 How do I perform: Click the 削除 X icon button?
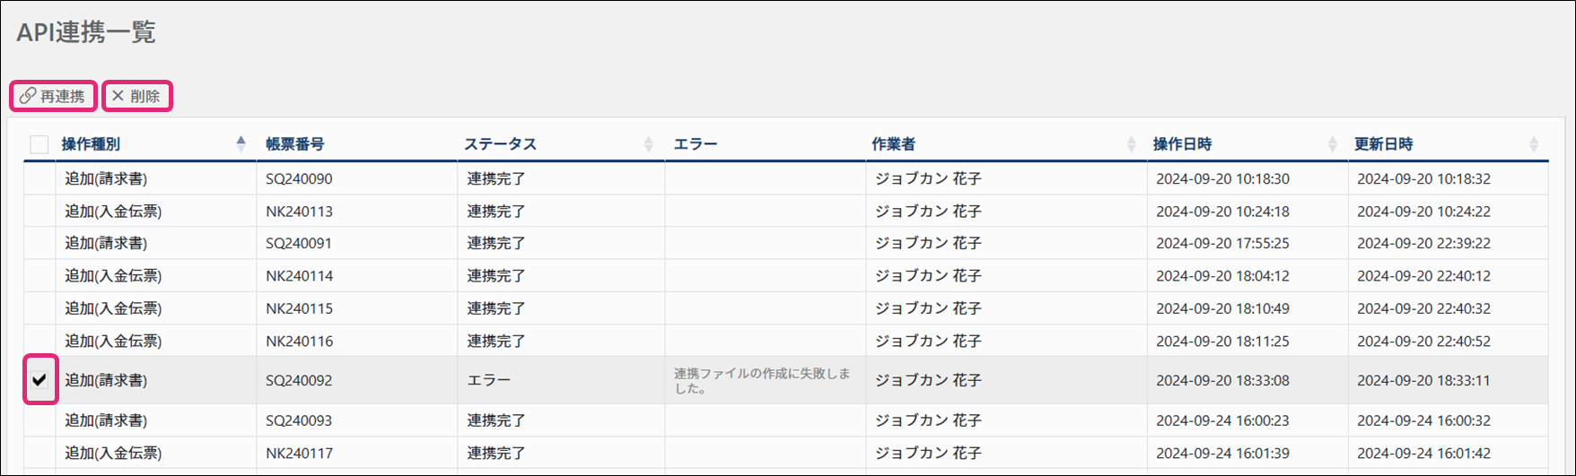(x=136, y=96)
